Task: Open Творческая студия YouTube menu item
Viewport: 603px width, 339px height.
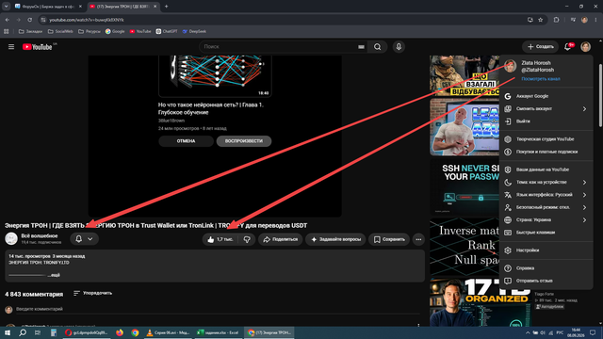Action: coord(546,139)
